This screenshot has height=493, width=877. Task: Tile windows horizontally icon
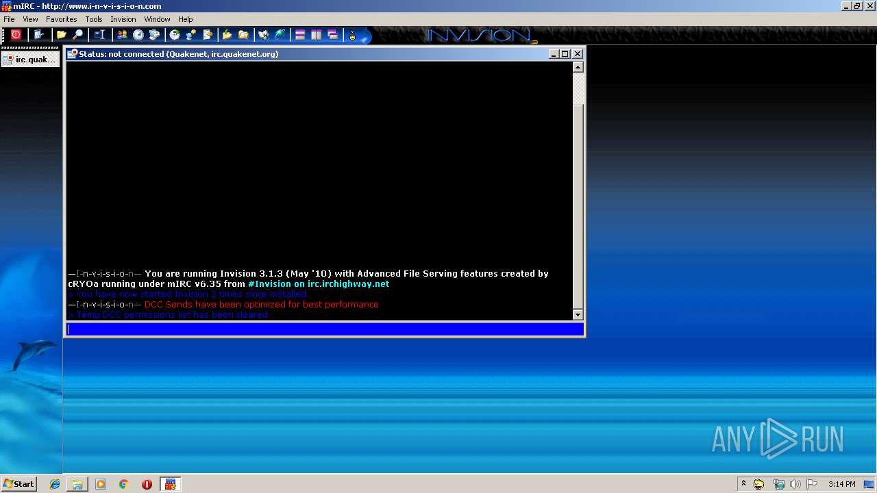[300, 35]
